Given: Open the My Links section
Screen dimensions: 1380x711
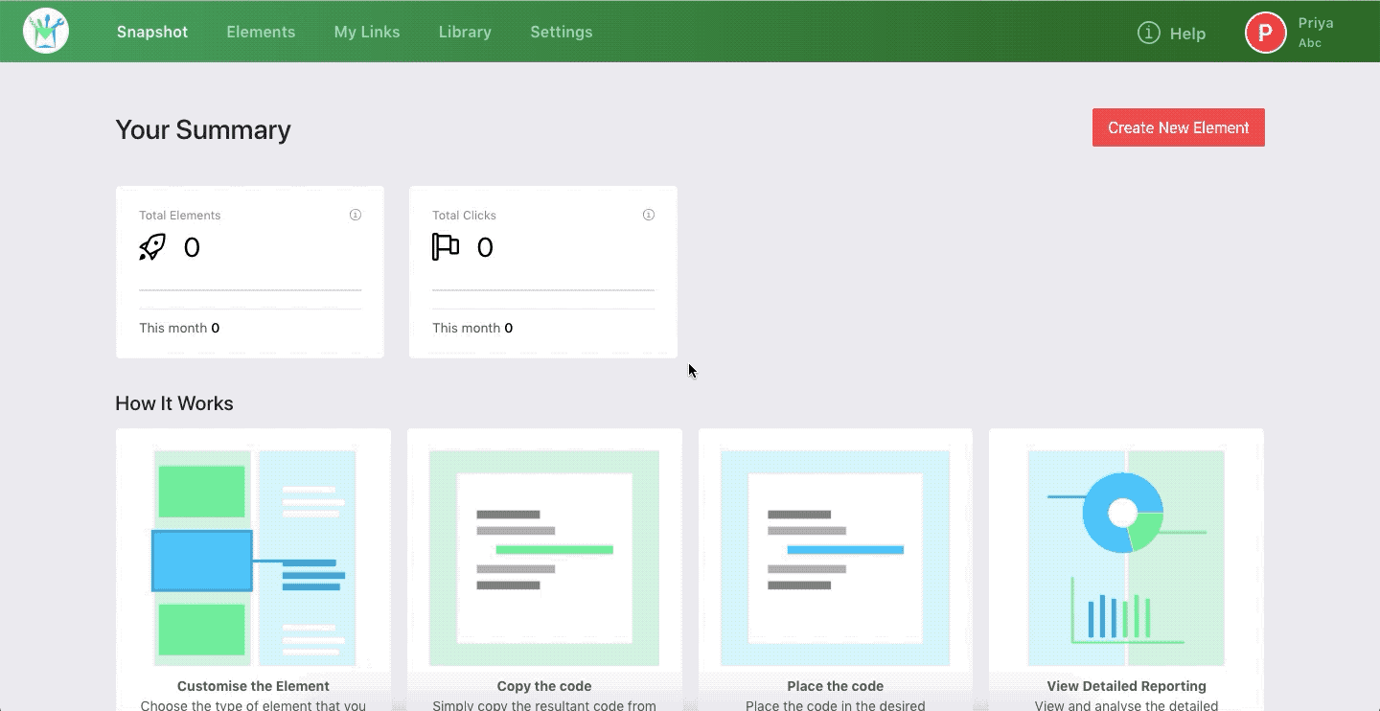Looking at the screenshot, I should [366, 32].
